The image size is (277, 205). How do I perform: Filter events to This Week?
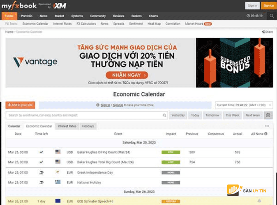pos(232,115)
